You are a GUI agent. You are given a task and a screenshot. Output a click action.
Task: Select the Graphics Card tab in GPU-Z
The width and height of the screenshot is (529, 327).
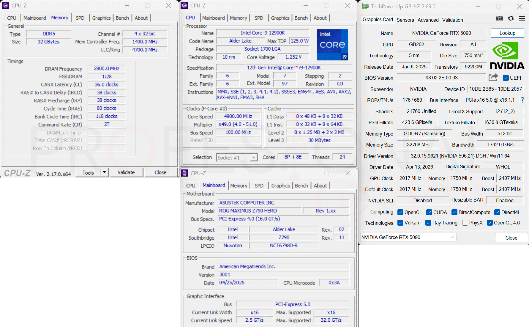point(378,20)
